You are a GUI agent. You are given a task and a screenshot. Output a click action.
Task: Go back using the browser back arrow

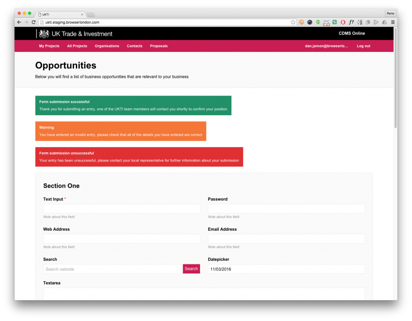point(19,22)
